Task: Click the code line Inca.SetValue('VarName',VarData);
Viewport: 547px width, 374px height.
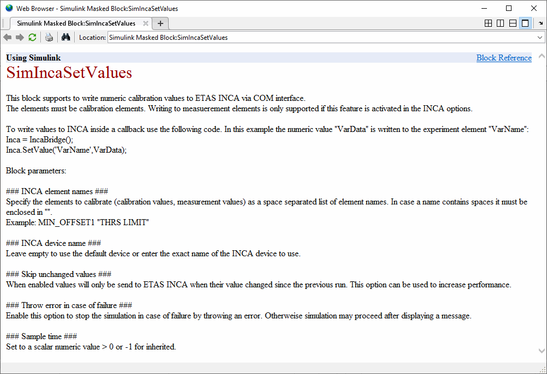Action: [66, 150]
